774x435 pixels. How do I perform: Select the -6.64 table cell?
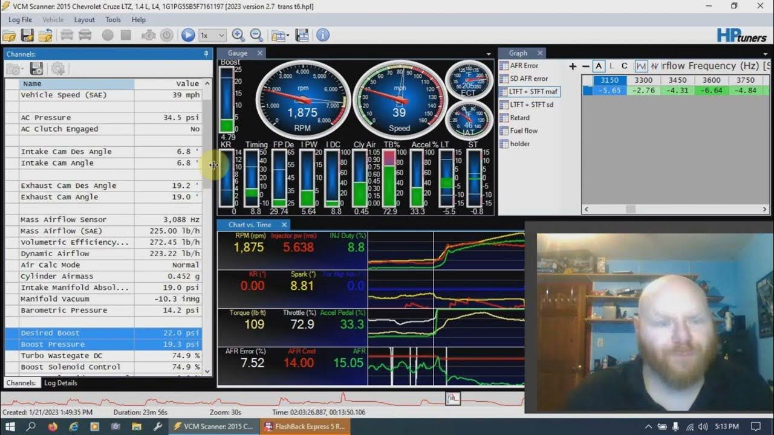click(711, 91)
